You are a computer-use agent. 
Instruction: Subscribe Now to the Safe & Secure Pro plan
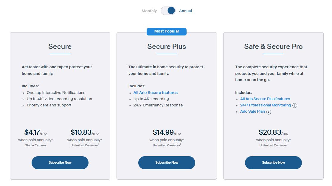point(273,162)
